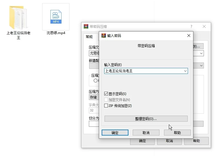Click 帮助 in the 输入密码 dialog
217x156 pixels.
(x=177, y=133)
